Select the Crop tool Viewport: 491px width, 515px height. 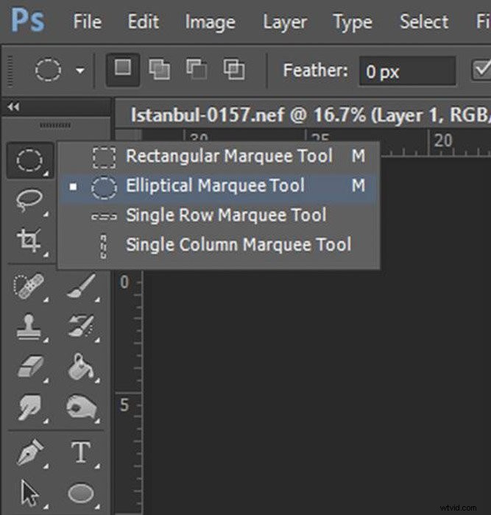pos(29,241)
